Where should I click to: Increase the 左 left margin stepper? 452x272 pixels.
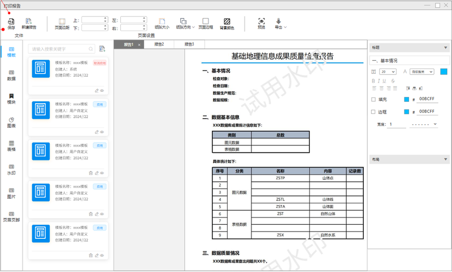pos(144,19)
